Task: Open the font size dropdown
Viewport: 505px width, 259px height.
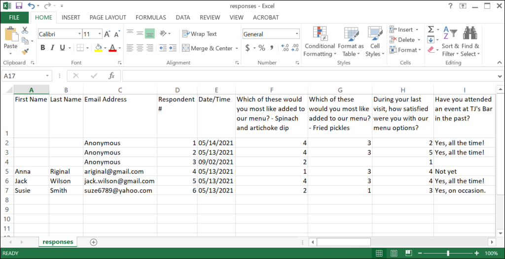Action: pyautogui.click(x=100, y=34)
